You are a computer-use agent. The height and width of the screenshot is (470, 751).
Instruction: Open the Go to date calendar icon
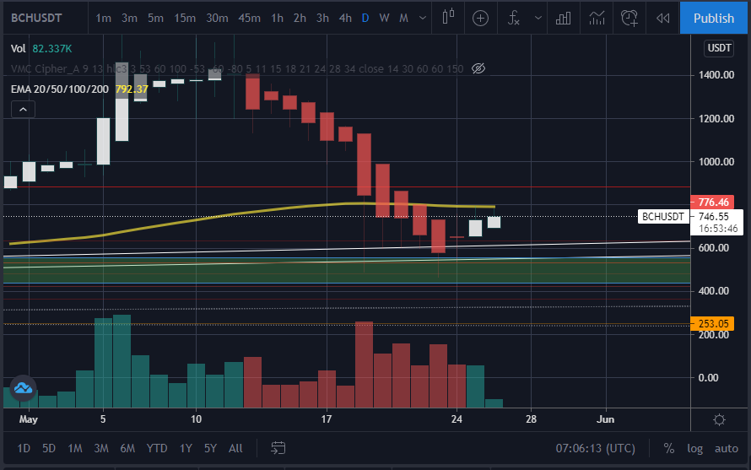click(x=278, y=448)
